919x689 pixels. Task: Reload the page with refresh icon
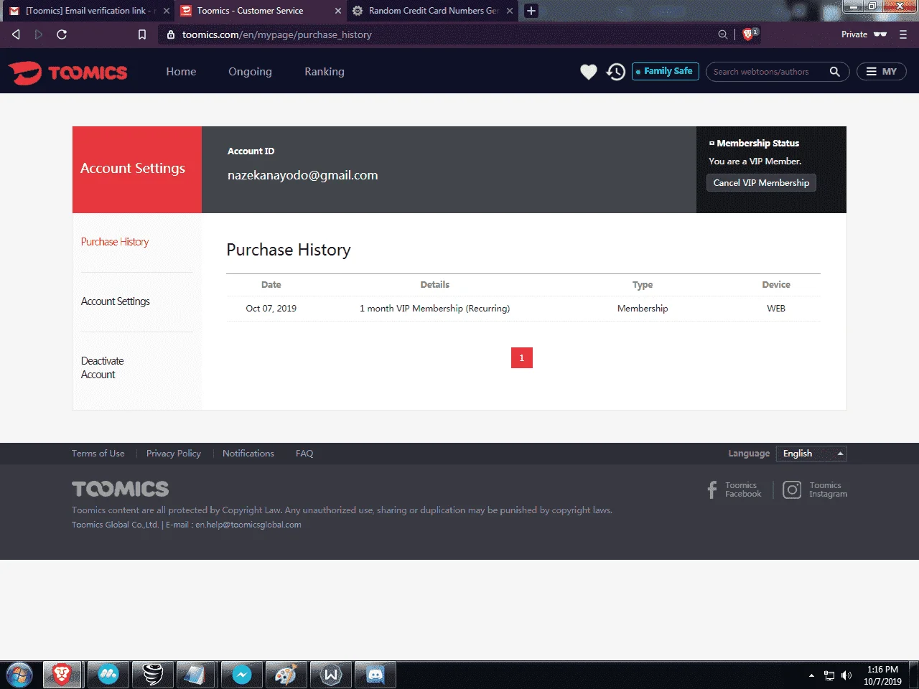62,34
